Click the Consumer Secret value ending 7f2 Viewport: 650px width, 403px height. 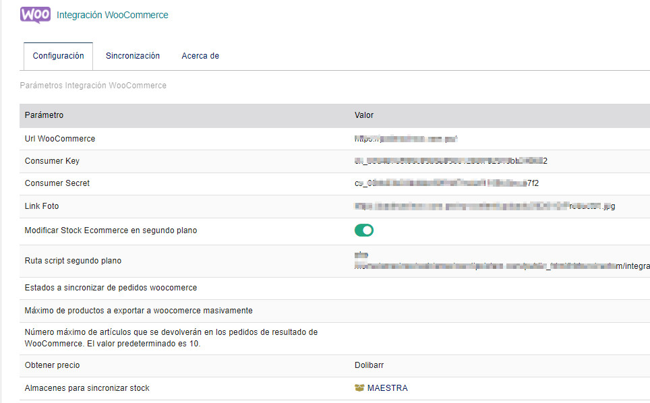click(446, 183)
